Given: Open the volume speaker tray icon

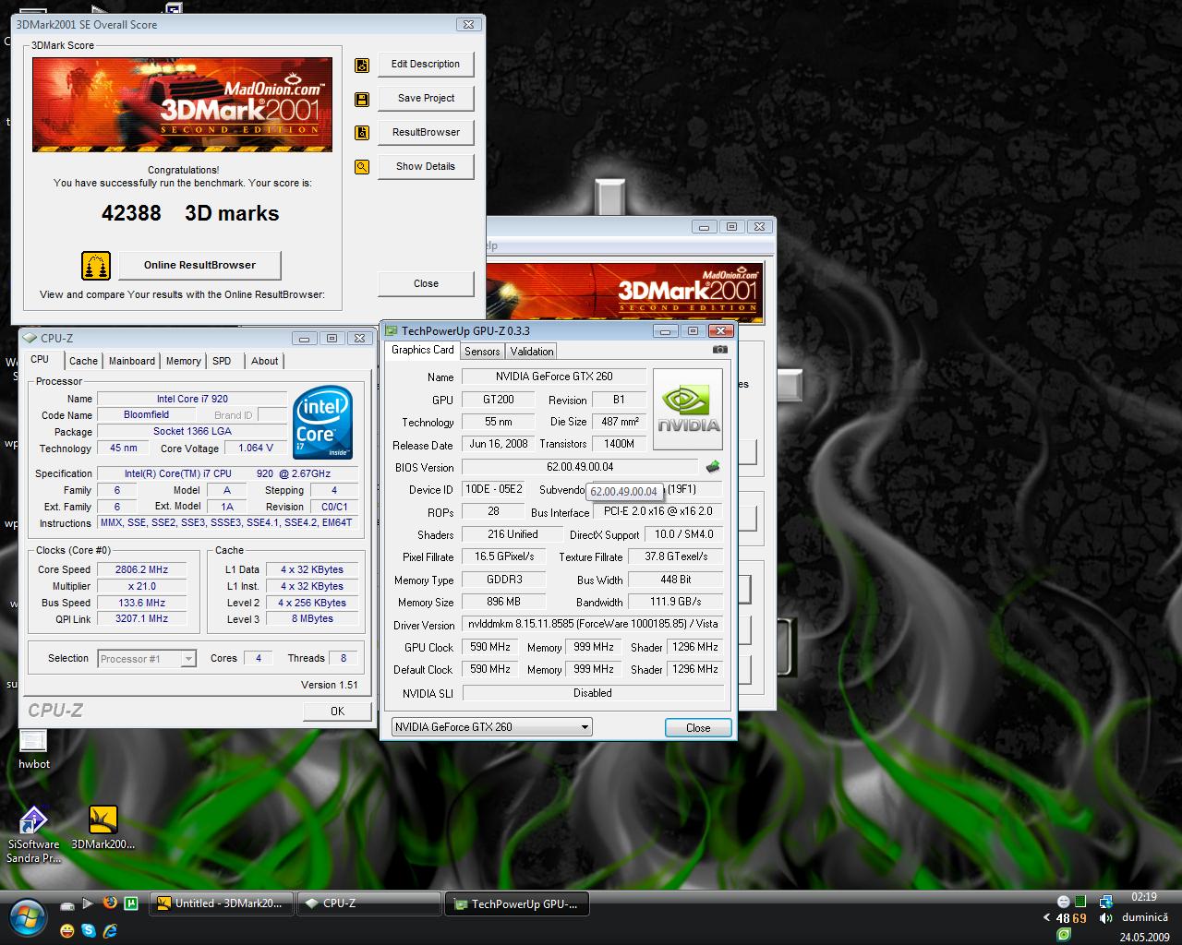Looking at the screenshot, I should coord(1105,918).
